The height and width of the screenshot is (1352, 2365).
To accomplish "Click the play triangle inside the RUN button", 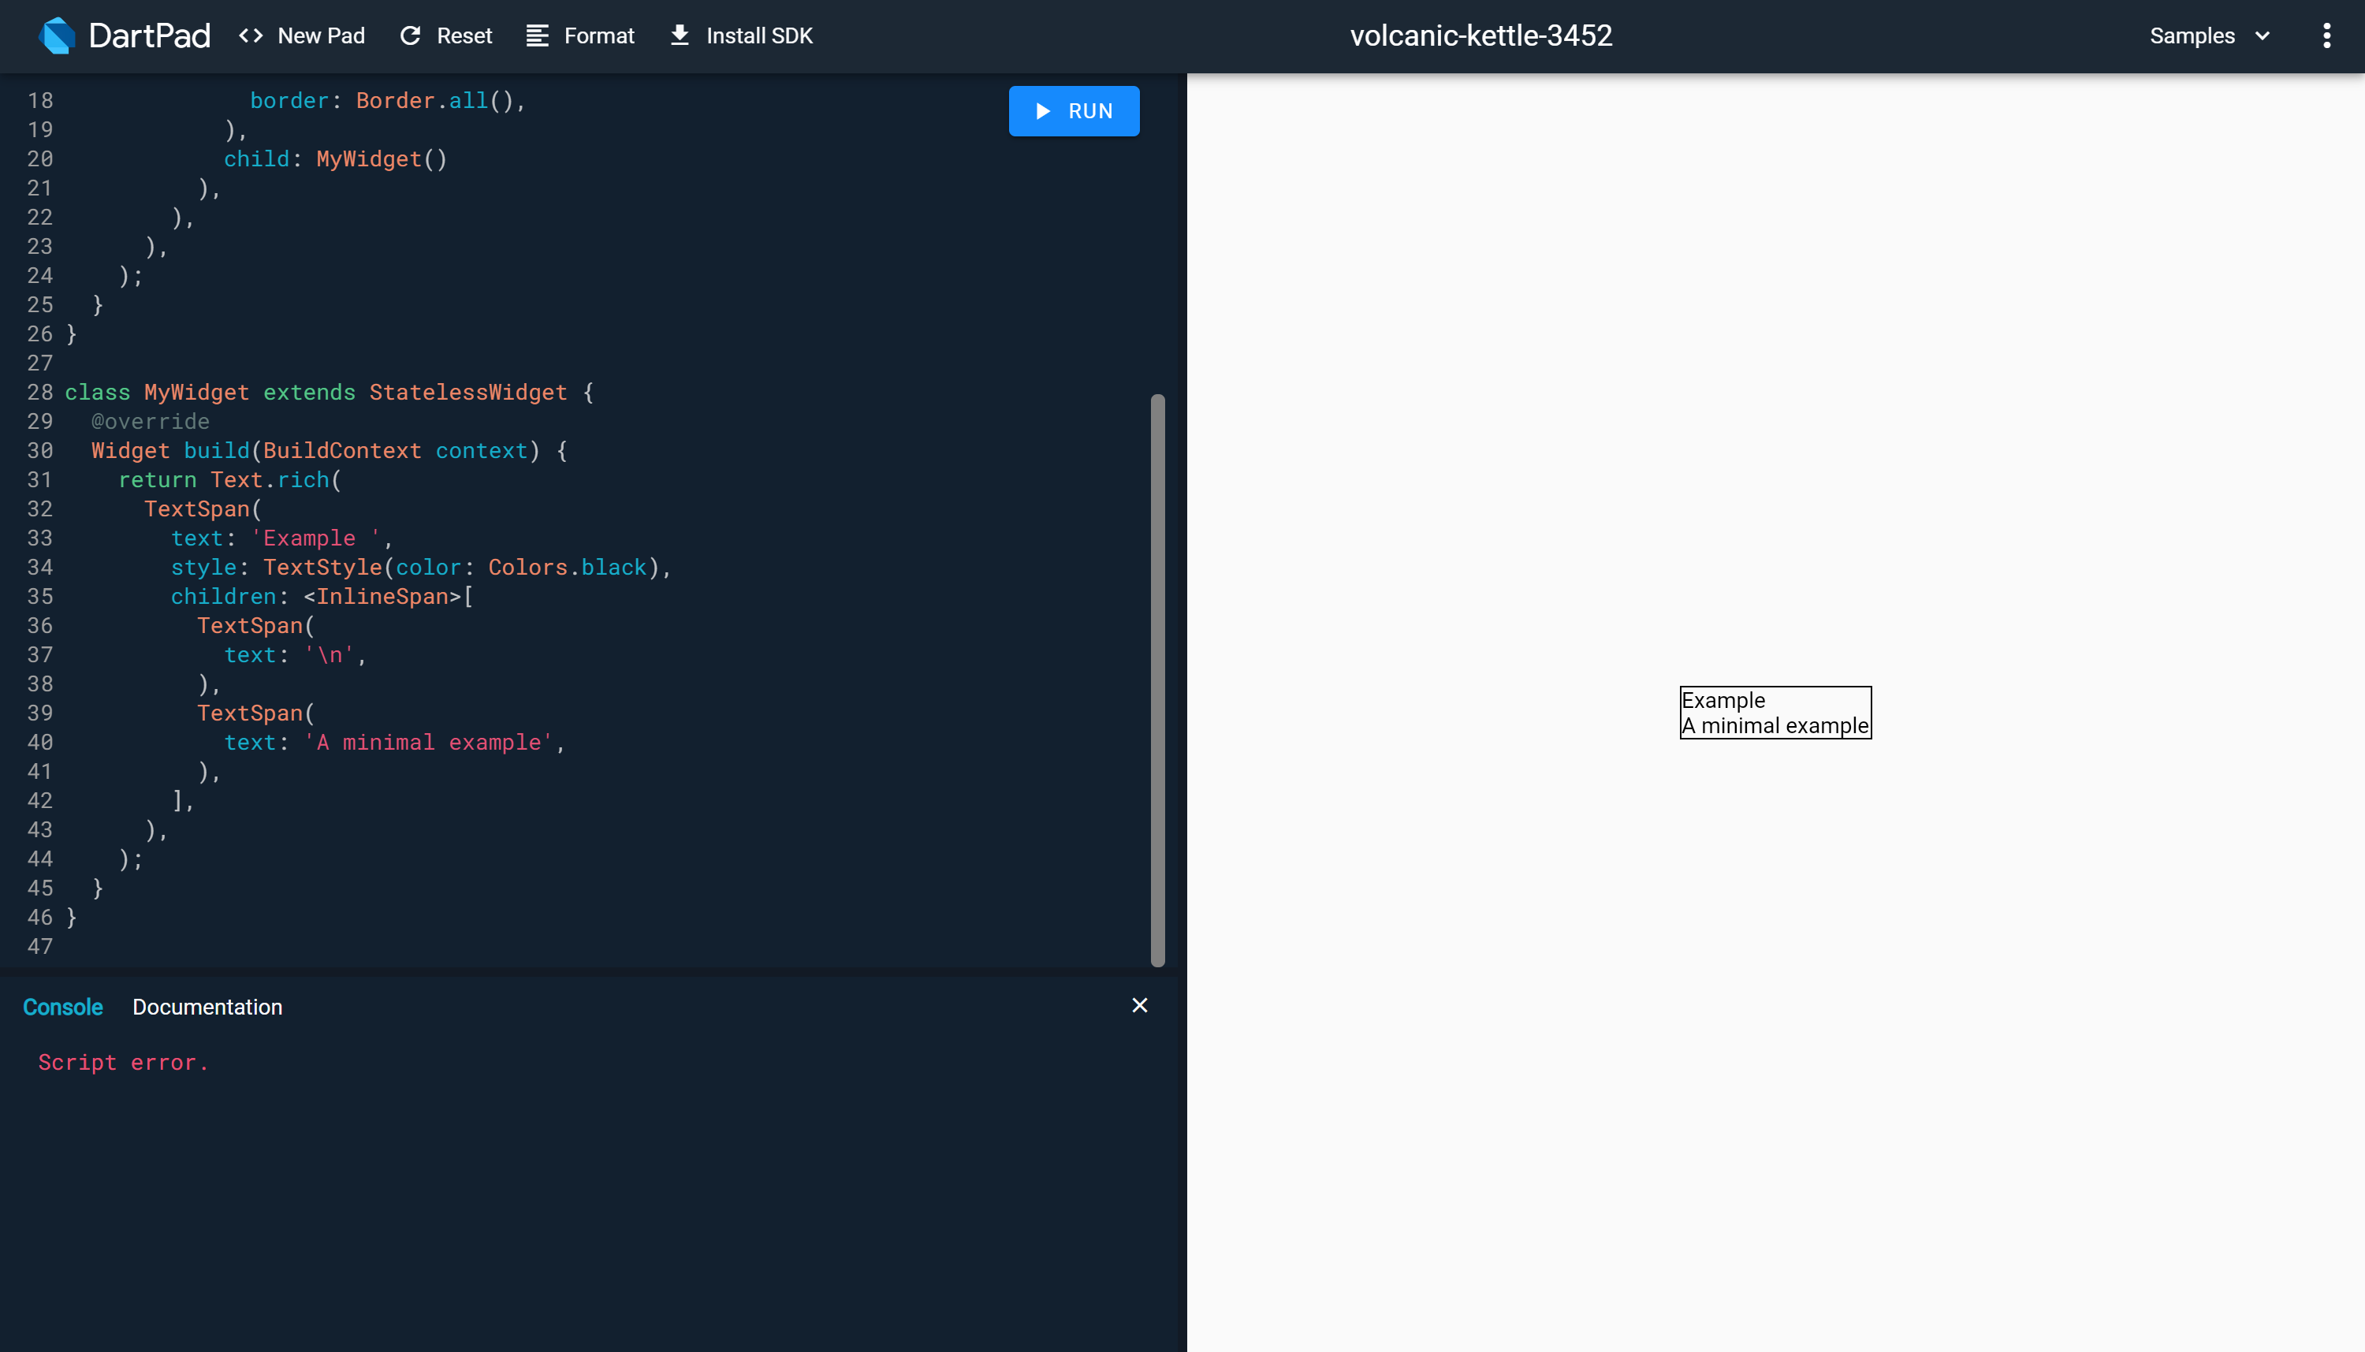I will [x=1042, y=110].
